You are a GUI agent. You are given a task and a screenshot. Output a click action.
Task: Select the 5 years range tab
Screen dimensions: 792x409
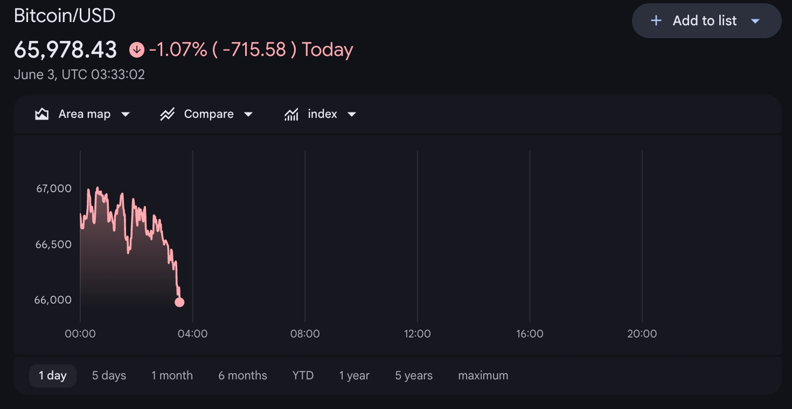(x=414, y=376)
